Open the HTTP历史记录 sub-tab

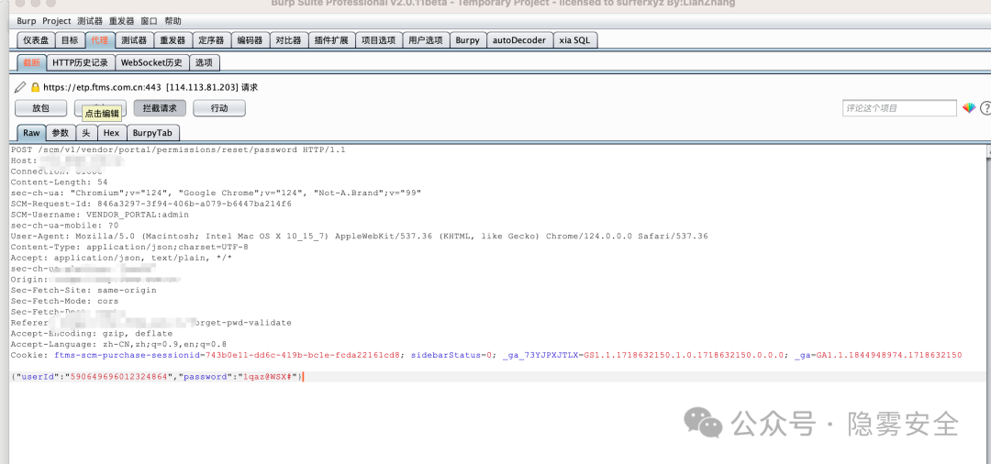pos(80,62)
